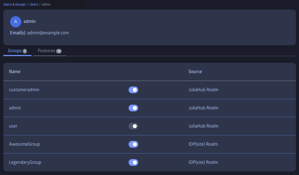Click the AwesomeGroup IDP(site) Realm source
The height and width of the screenshot is (175, 299).
(203, 144)
